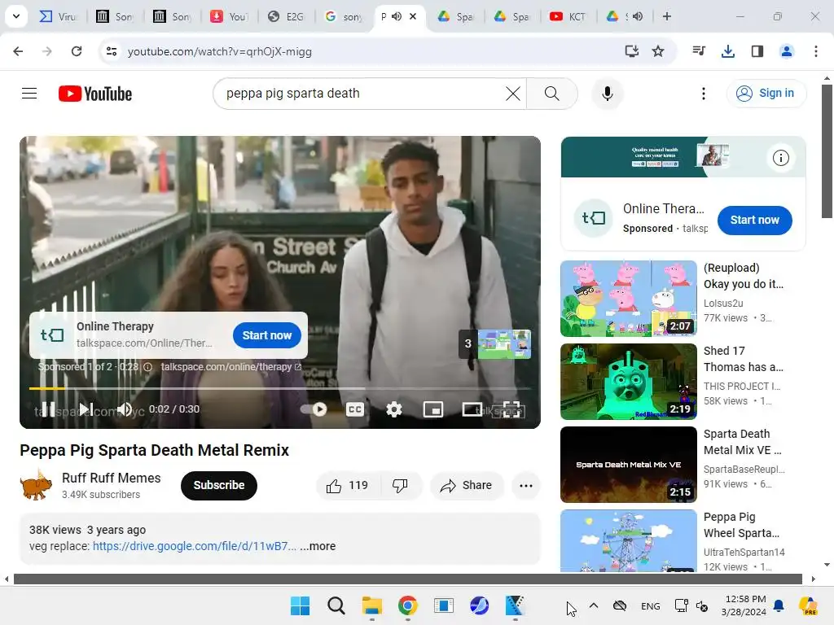Enter full screen mode

(x=511, y=409)
